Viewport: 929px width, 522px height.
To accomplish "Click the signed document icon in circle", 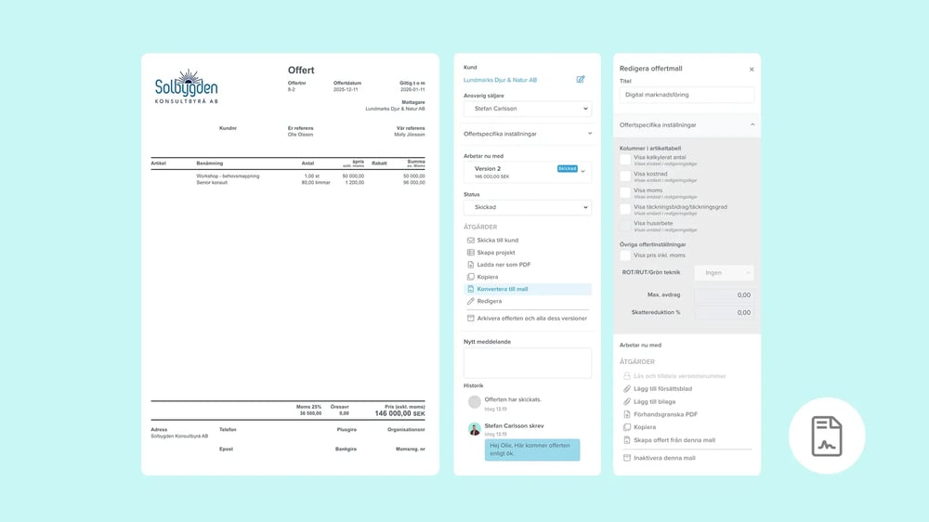I will click(827, 436).
